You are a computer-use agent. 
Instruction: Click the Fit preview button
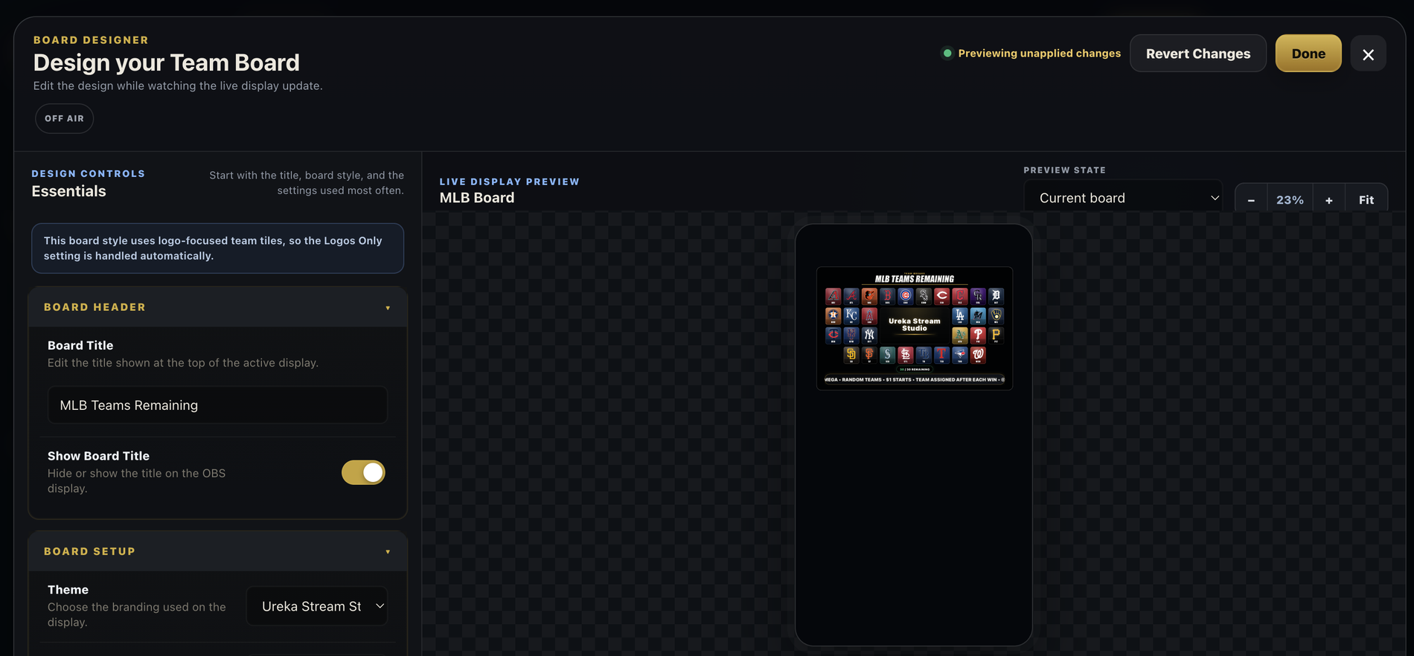(x=1366, y=200)
